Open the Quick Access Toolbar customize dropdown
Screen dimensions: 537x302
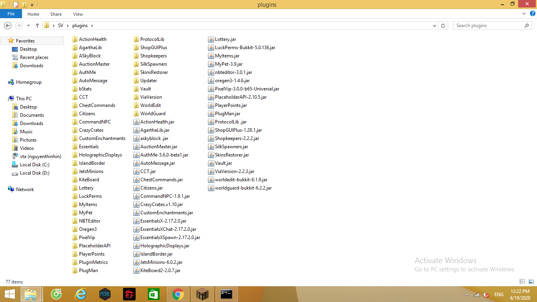[32, 5]
